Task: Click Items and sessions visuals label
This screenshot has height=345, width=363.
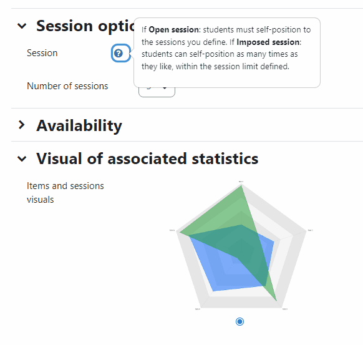Action: [x=65, y=193]
